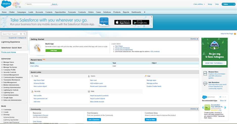Viewport: 237px width, 124px height.
Task: Expand the Email Administration tree node
Action: click(x=2, y=95)
